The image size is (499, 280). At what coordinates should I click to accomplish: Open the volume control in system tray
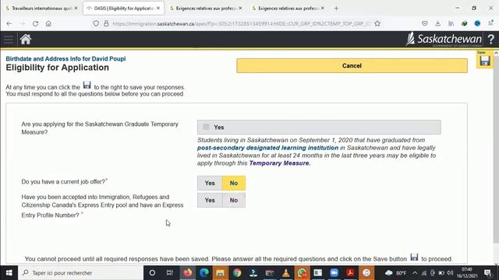pos(450,273)
